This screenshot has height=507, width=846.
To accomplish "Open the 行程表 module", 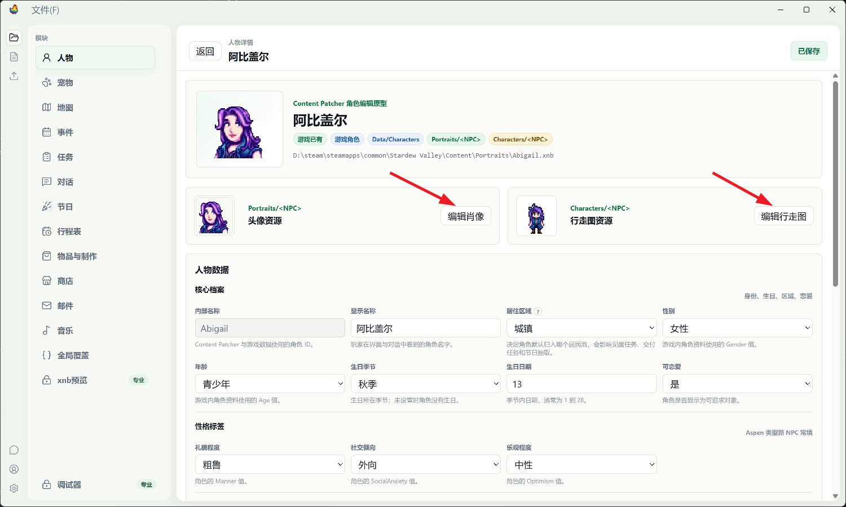I will 95,232.
